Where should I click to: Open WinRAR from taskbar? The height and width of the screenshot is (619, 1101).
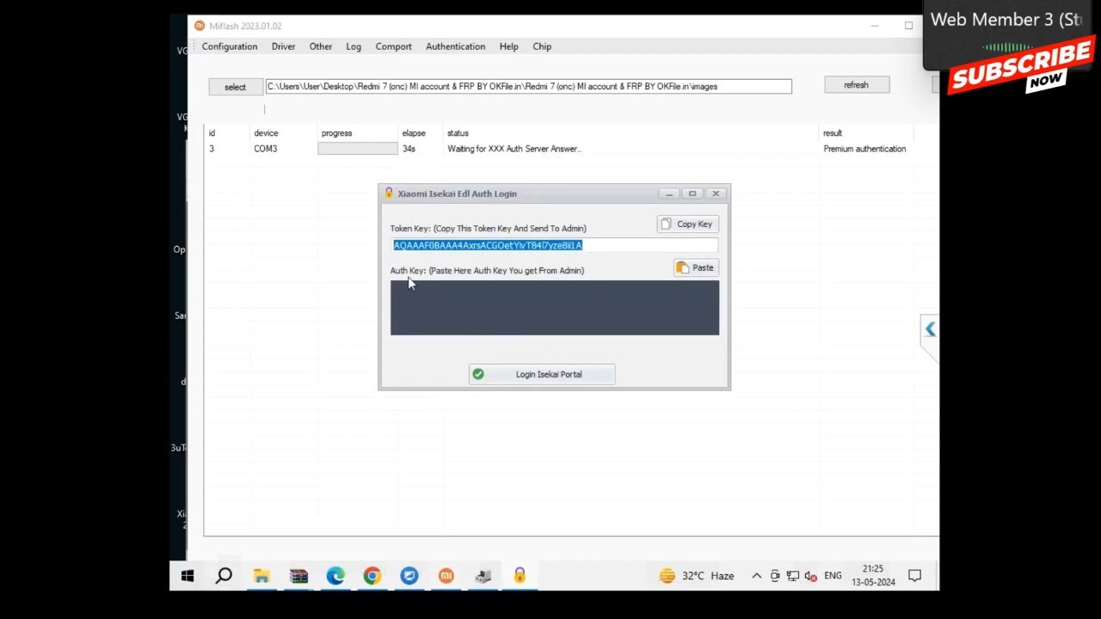298,576
